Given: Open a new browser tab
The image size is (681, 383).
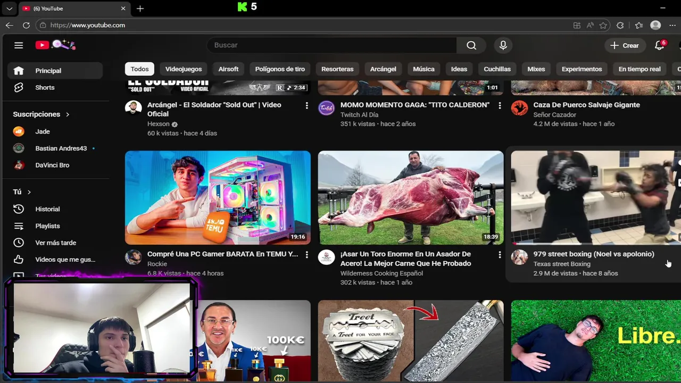Looking at the screenshot, I should tap(140, 9).
